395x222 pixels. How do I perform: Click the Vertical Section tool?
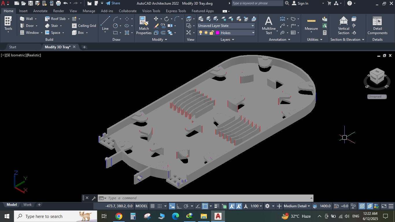(344, 25)
